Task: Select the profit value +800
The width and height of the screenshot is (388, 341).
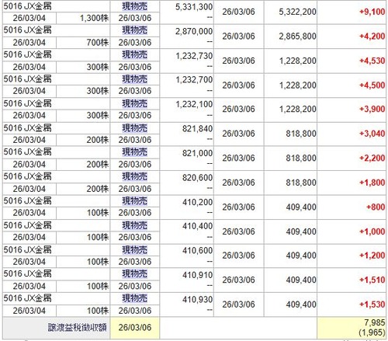Action: coord(376,207)
